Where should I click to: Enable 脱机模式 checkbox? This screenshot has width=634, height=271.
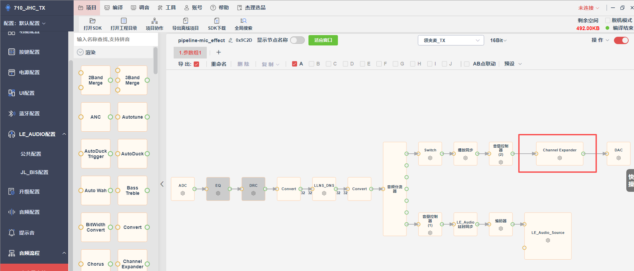(608, 20)
